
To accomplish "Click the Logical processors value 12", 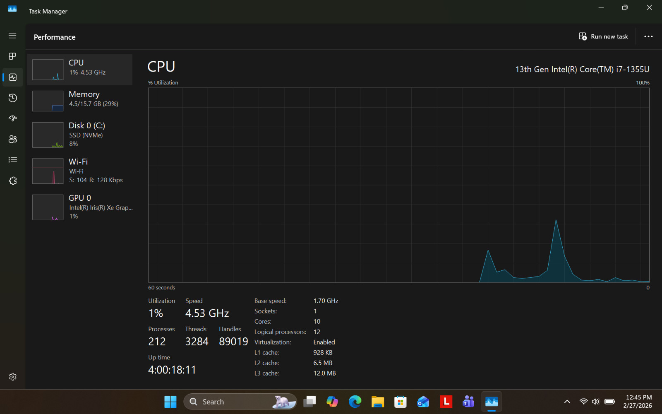I will [317, 332].
